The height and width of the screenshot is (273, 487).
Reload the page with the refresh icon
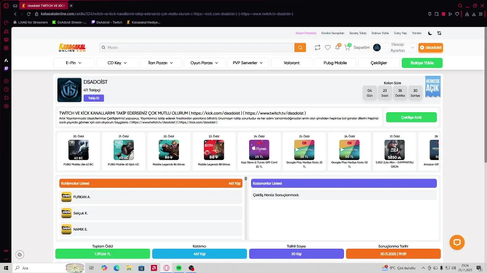[x=29, y=14]
